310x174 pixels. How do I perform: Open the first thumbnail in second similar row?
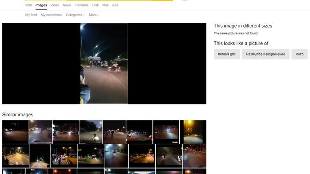16,156
